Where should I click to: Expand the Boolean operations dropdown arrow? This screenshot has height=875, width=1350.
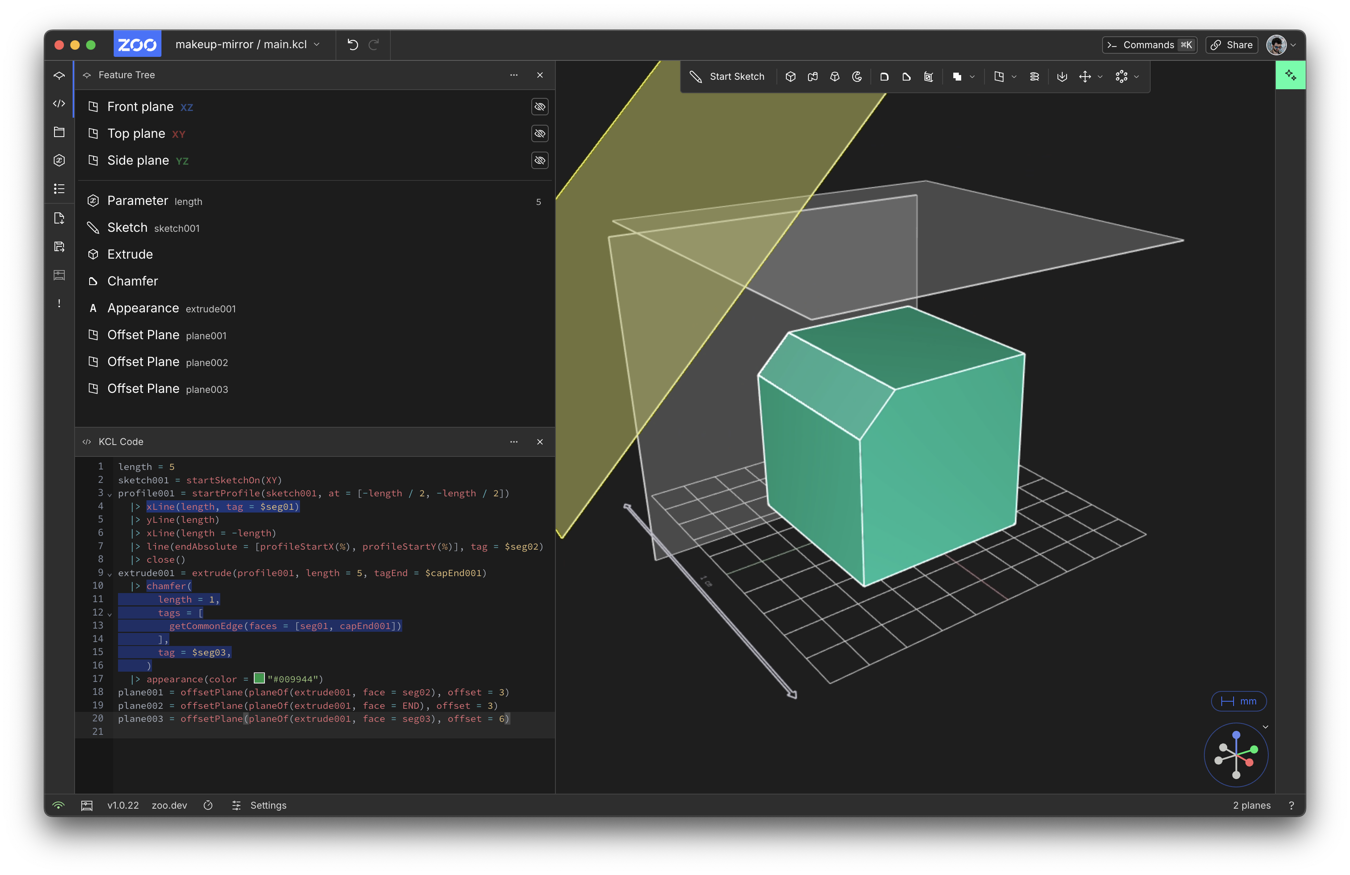(x=972, y=77)
